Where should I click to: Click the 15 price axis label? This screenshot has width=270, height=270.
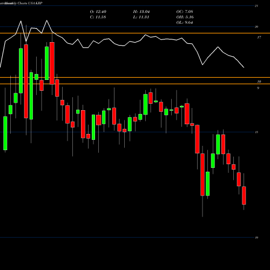click(256, 132)
